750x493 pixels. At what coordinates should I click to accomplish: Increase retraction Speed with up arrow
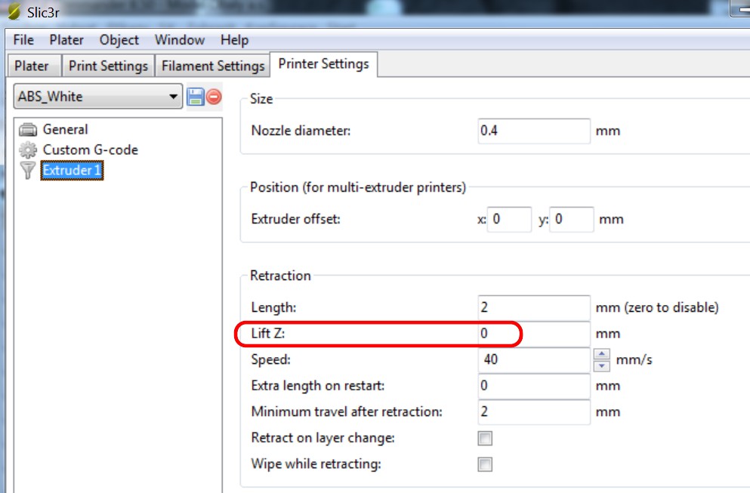coord(602,353)
